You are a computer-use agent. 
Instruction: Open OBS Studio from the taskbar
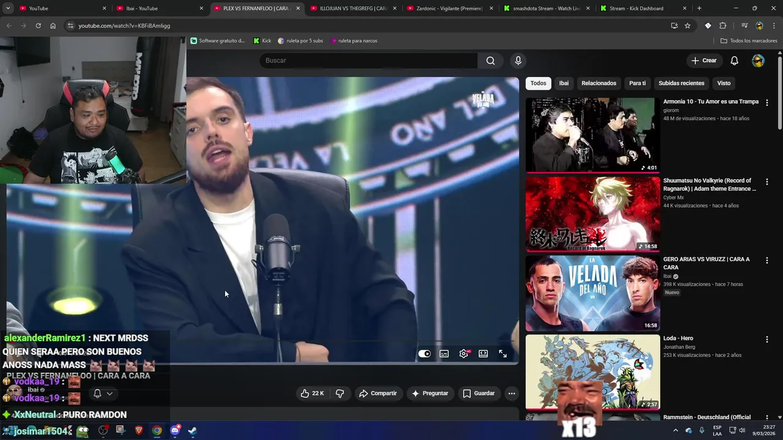point(103,430)
